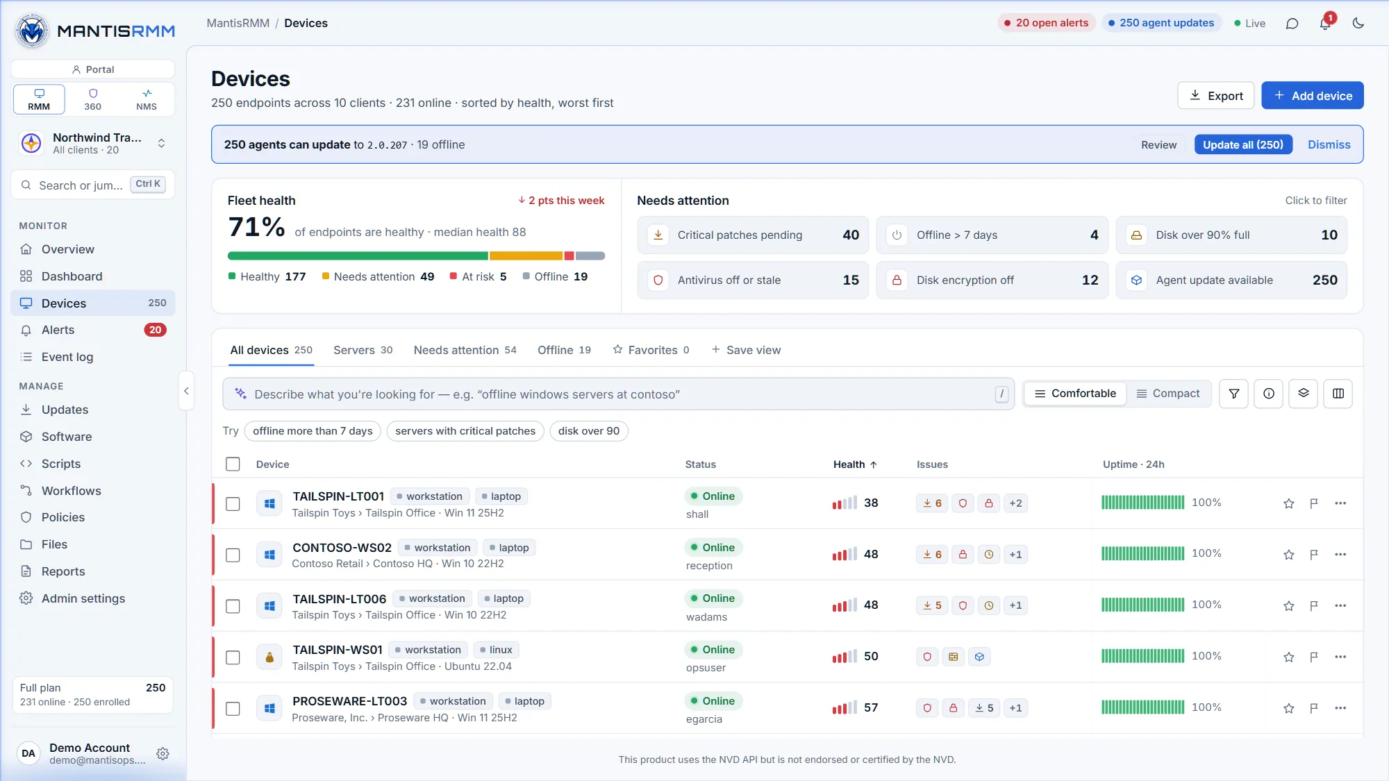Image resolution: width=1389 pixels, height=781 pixels.
Task: Expand +1 more issues on TAILSPIN-LT006
Action: [x=1015, y=605]
